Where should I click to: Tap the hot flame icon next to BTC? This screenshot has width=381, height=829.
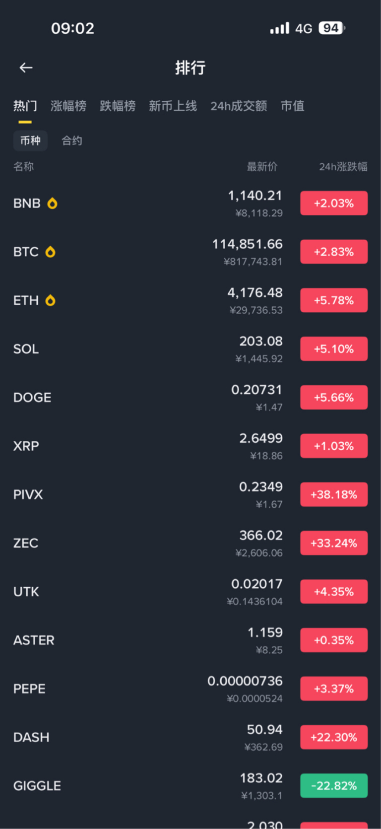(x=50, y=252)
